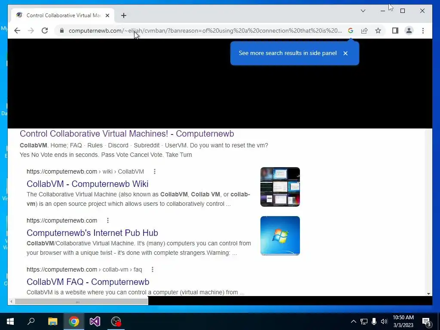This screenshot has width=440, height=330.
Task: Open the volume control tray icon
Action: pyautogui.click(x=384, y=321)
